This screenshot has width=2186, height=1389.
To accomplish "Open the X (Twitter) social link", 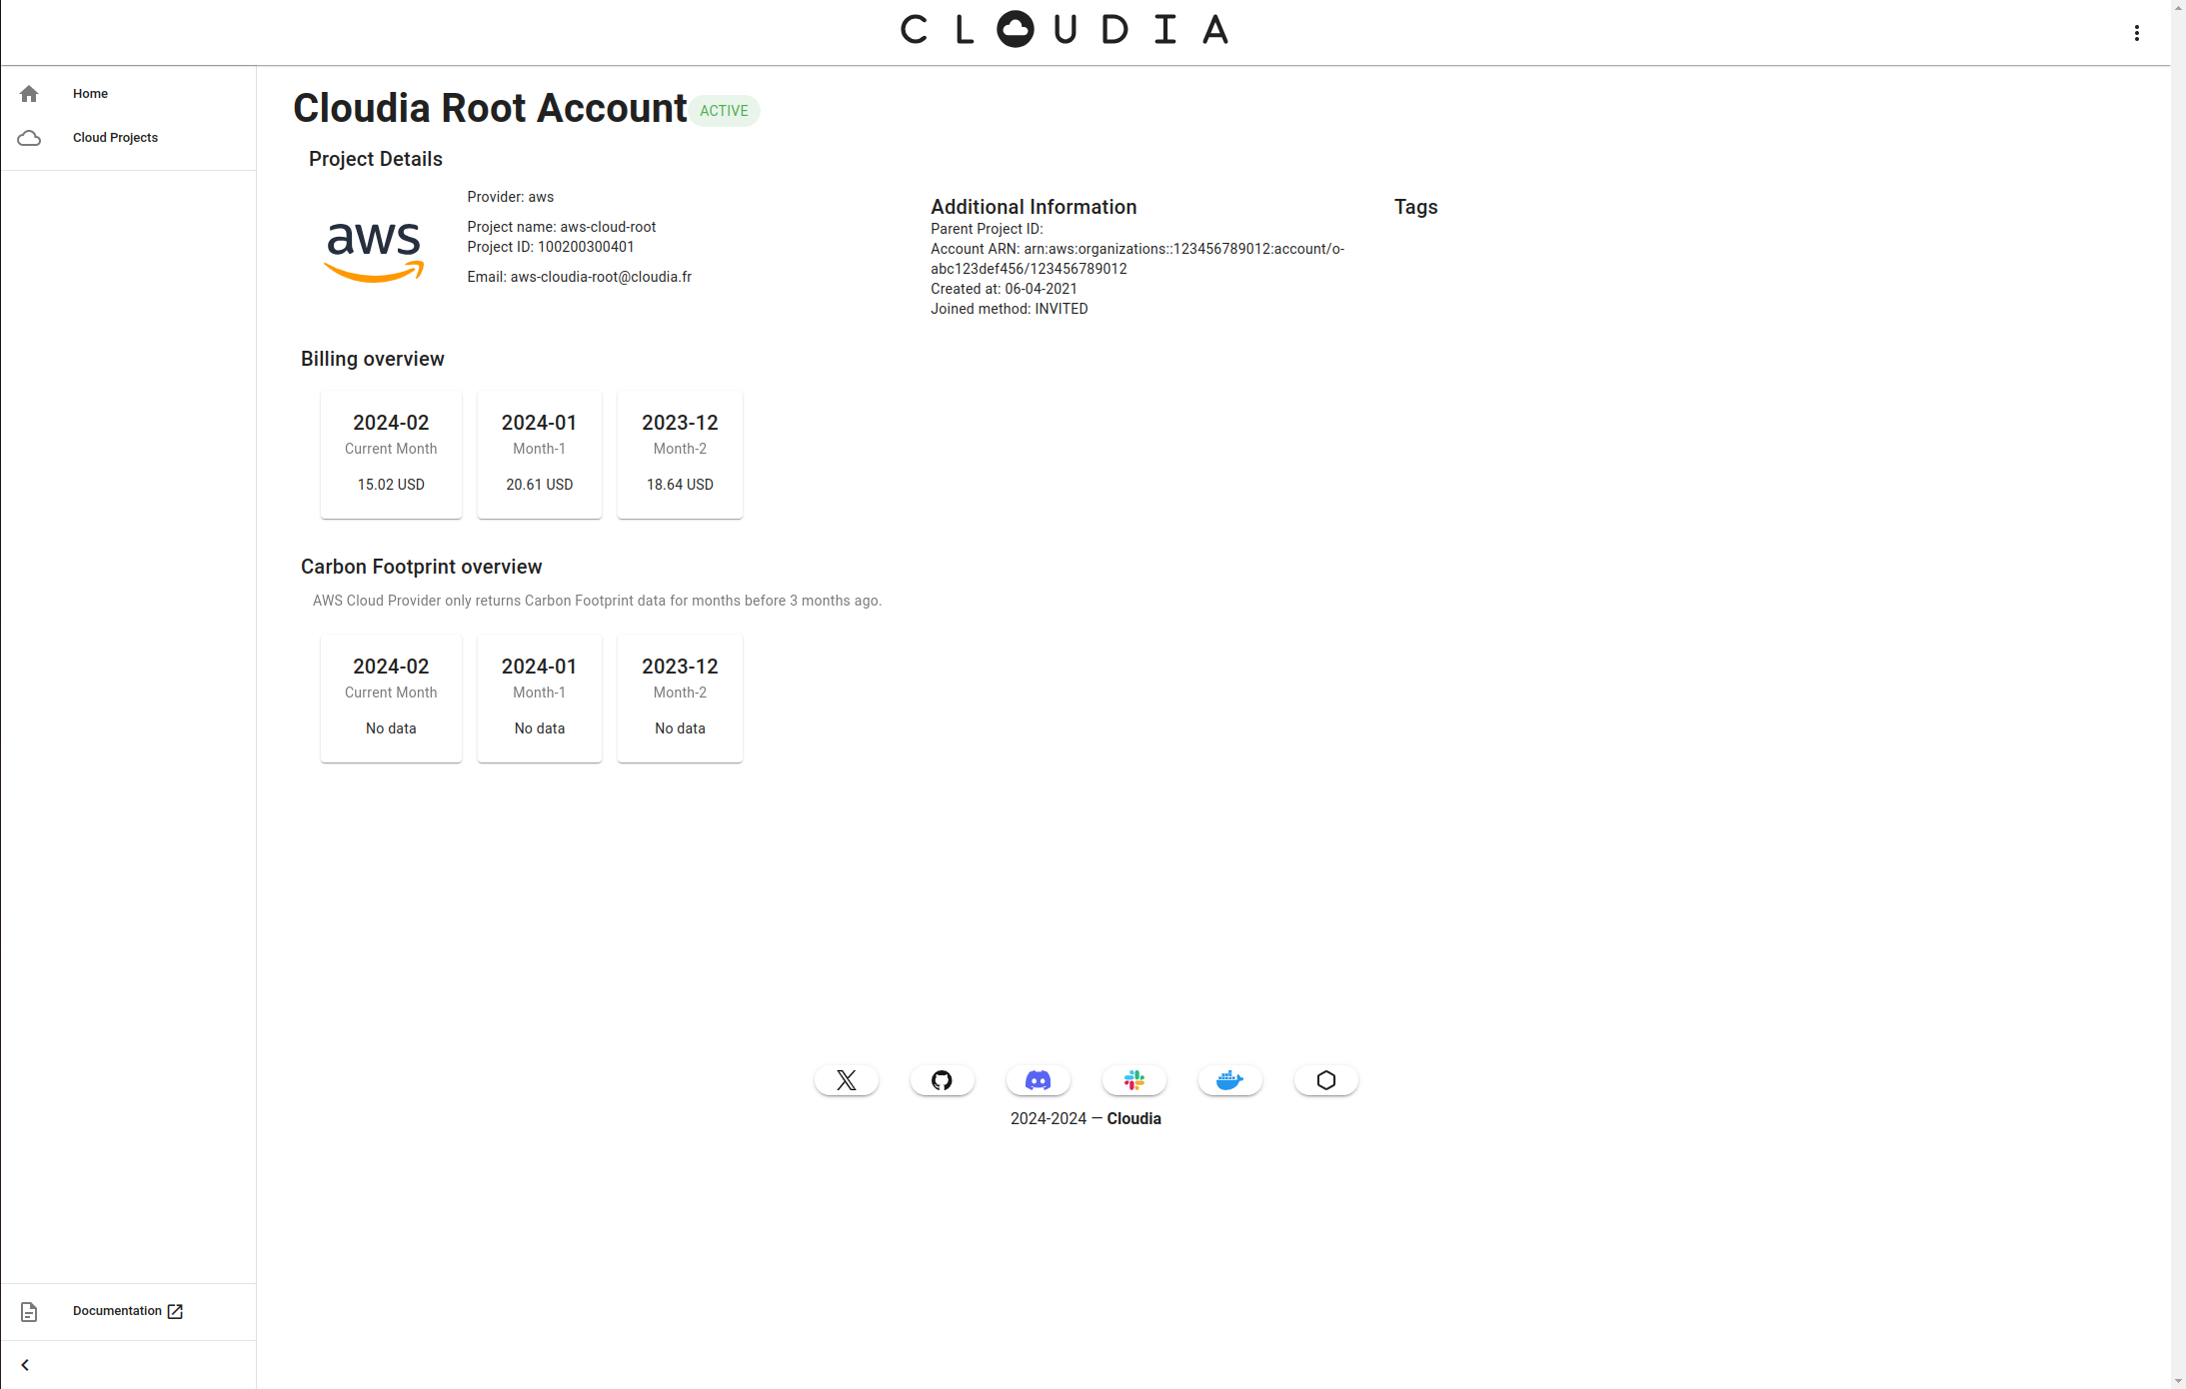I will click(x=846, y=1080).
